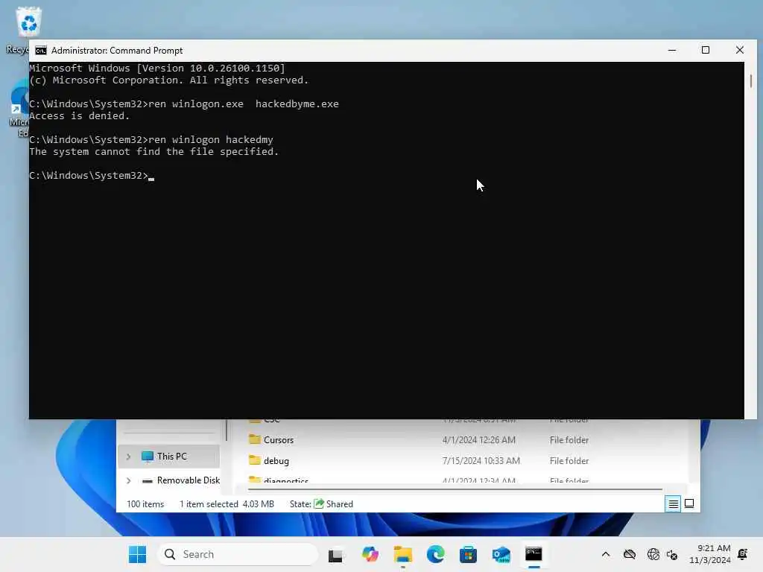The width and height of the screenshot is (763, 572).
Task: Click the OneDrive cloud tray icon
Action: [630, 554]
